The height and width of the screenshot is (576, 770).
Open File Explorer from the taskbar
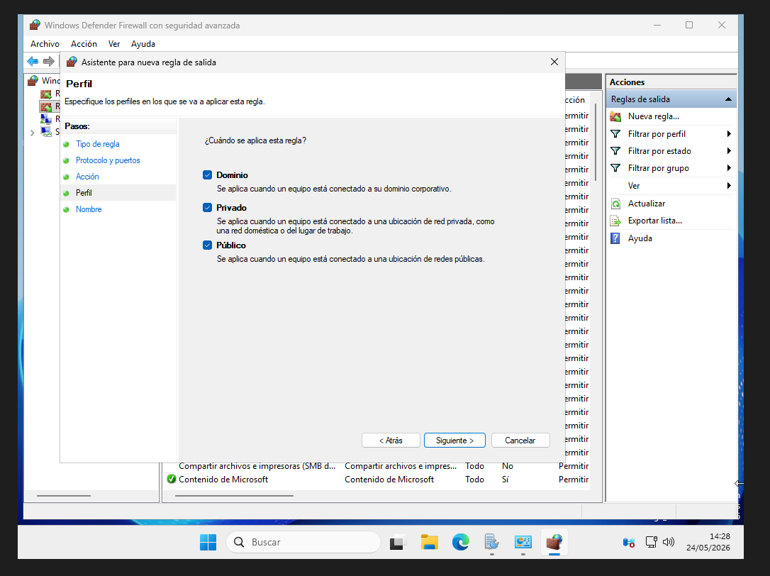pos(429,542)
